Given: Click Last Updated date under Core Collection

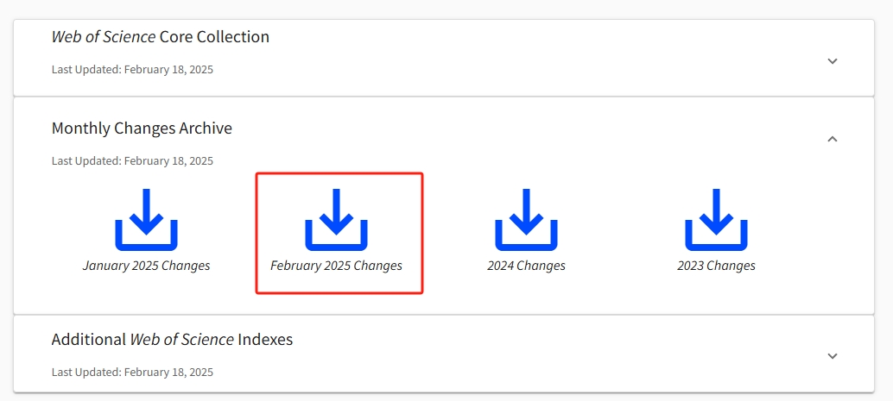Looking at the screenshot, I should click(x=132, y=70).
